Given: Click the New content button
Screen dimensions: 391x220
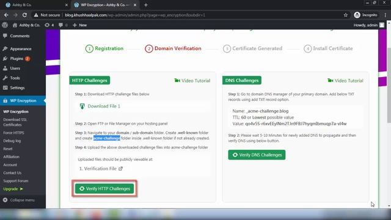Looking at the screenshot, I should pyautogui.click(x=79, y=25).
